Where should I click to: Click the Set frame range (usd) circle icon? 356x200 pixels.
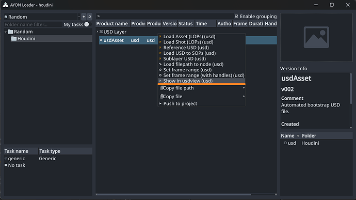(x=160, y=70)
